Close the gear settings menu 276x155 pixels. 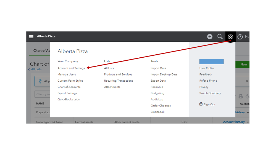coord(230,37)
